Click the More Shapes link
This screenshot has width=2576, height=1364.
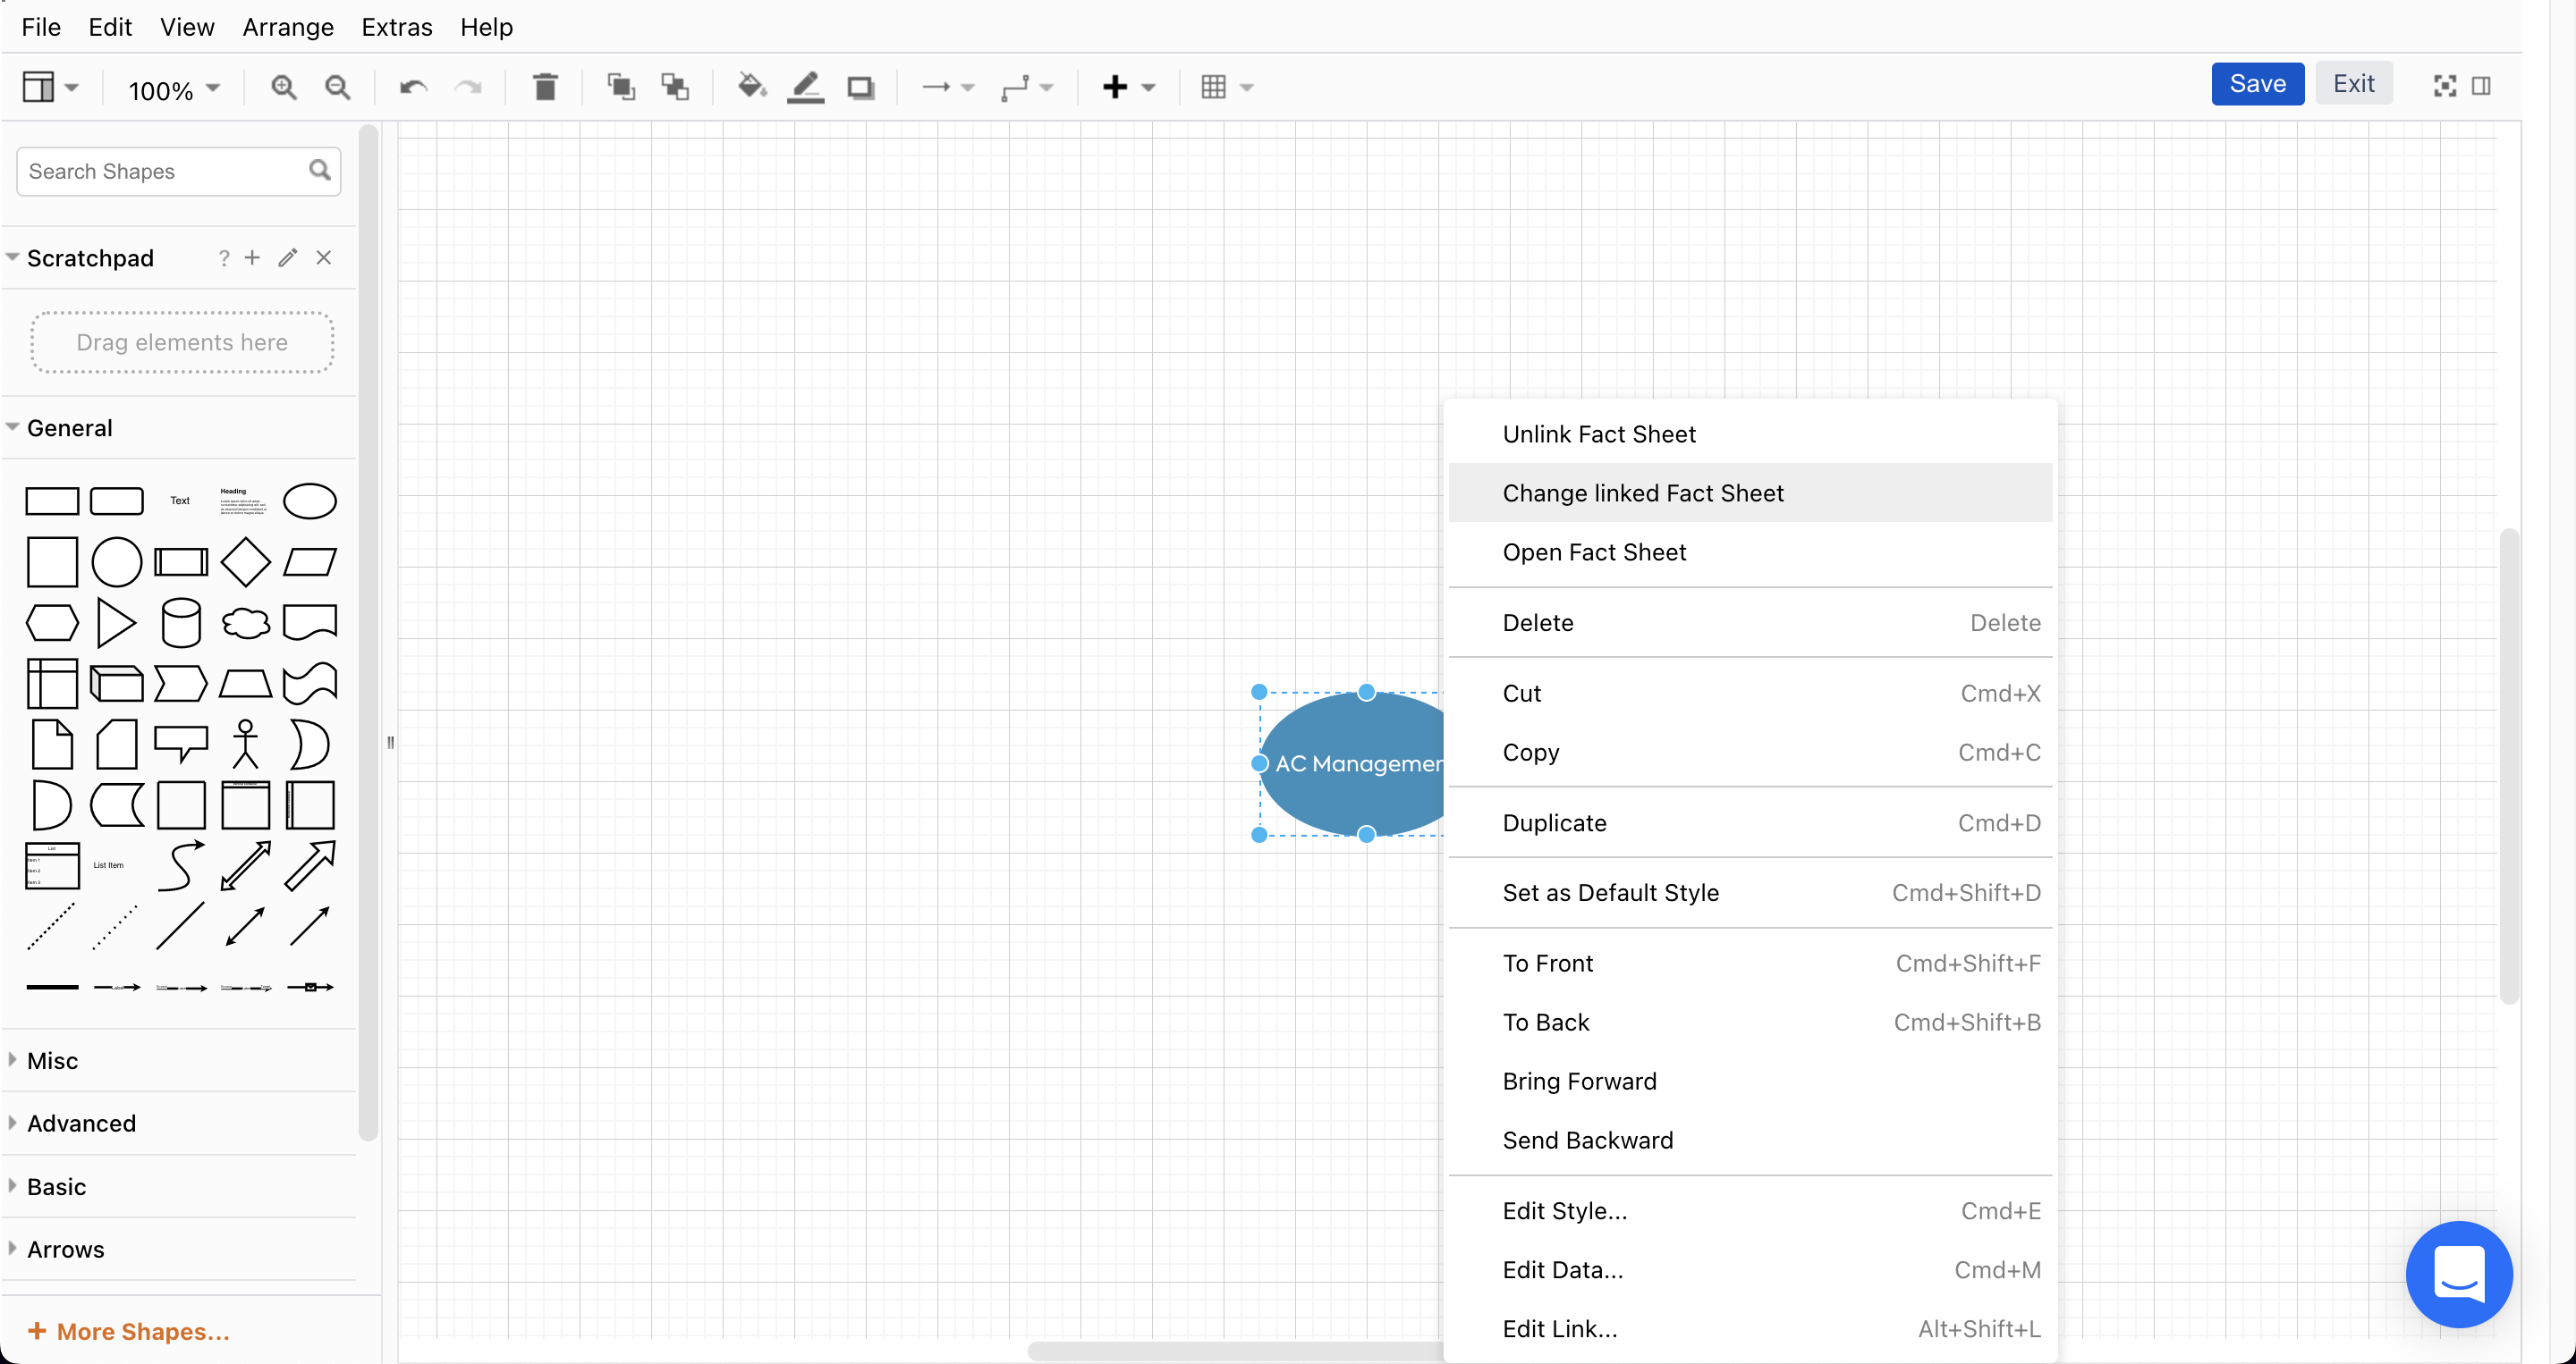[x=129, y=1331]
